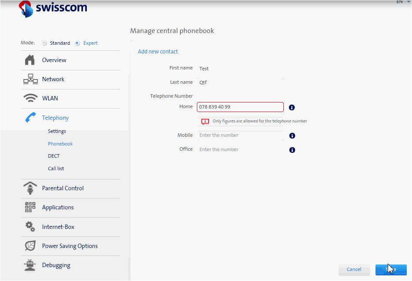The image size is (412, 281).
Task: Select Expert mode radio button
Action: click(77, 43)
